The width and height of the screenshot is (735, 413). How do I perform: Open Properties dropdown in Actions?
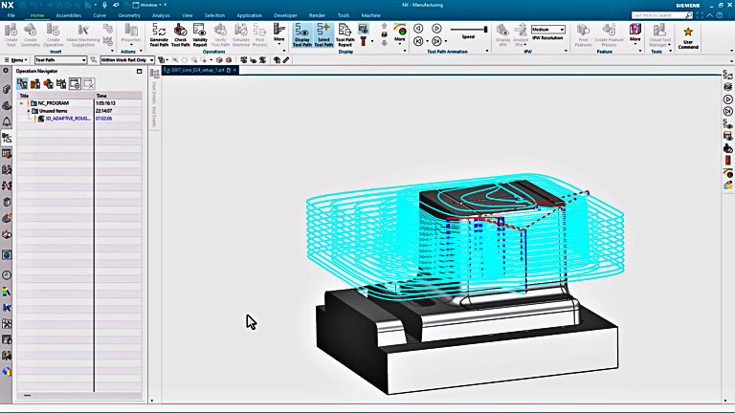[x=131, y=35]
